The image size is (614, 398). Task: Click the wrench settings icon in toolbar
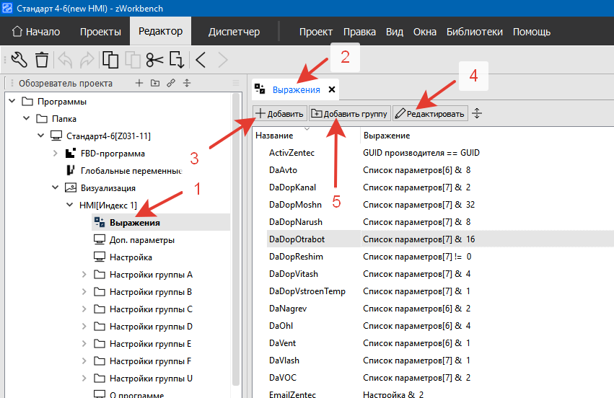(19, 60)
